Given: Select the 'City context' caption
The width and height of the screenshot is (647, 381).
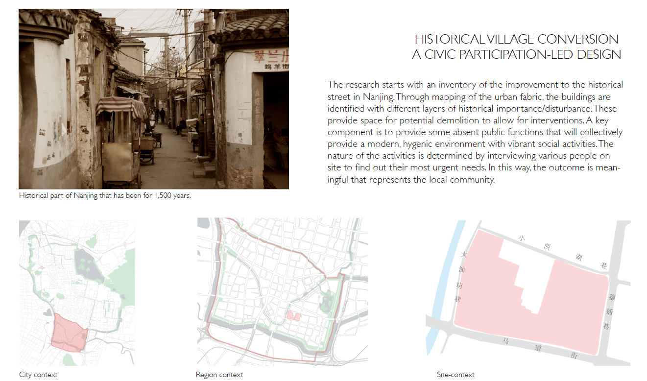Looking at the screenshot, I should coord(38,375).
